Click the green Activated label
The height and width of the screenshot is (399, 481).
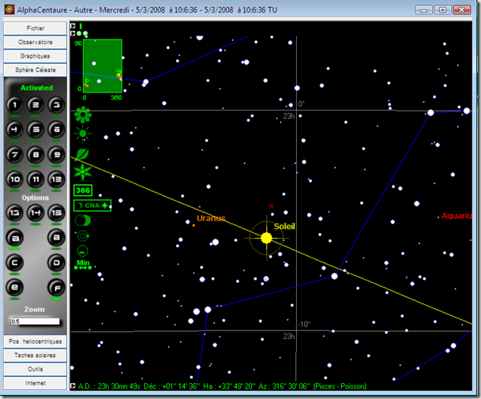[36, 88]
